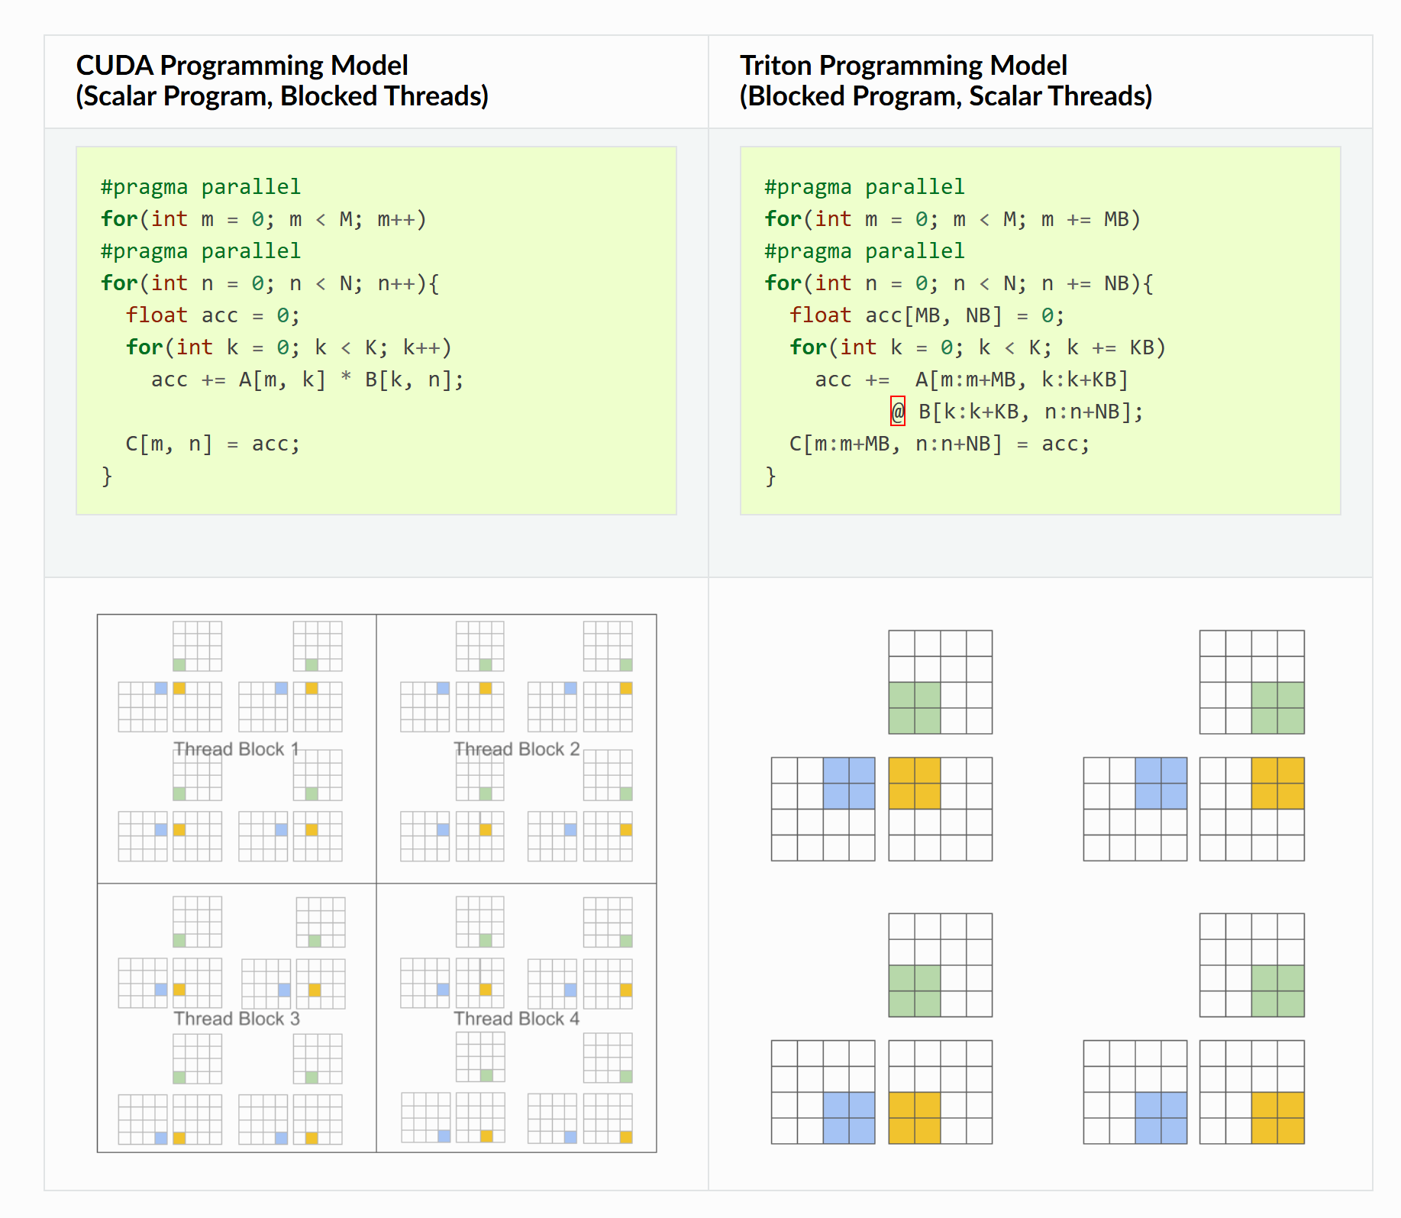Click the "CUDA Programming Model" heading
Image resolution: width=1401 pixels, height=1218 pixels.
click(242, 66)
